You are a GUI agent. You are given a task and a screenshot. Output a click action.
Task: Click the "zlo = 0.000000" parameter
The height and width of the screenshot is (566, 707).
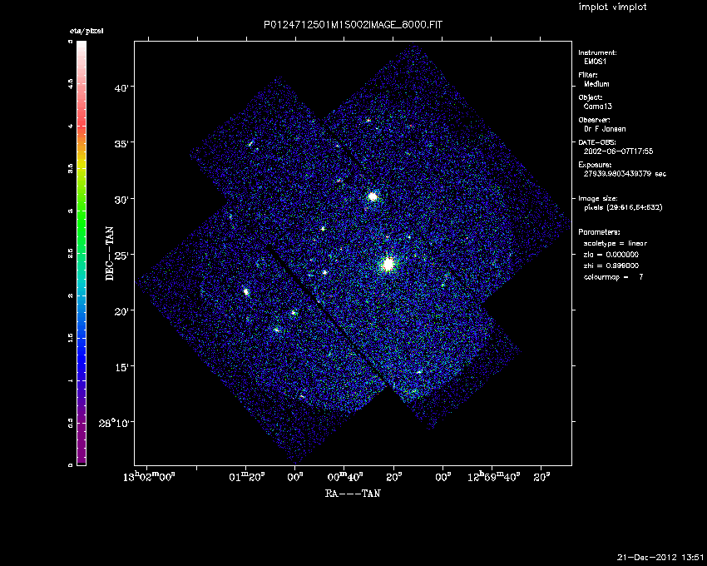click(x=611, y=255)
